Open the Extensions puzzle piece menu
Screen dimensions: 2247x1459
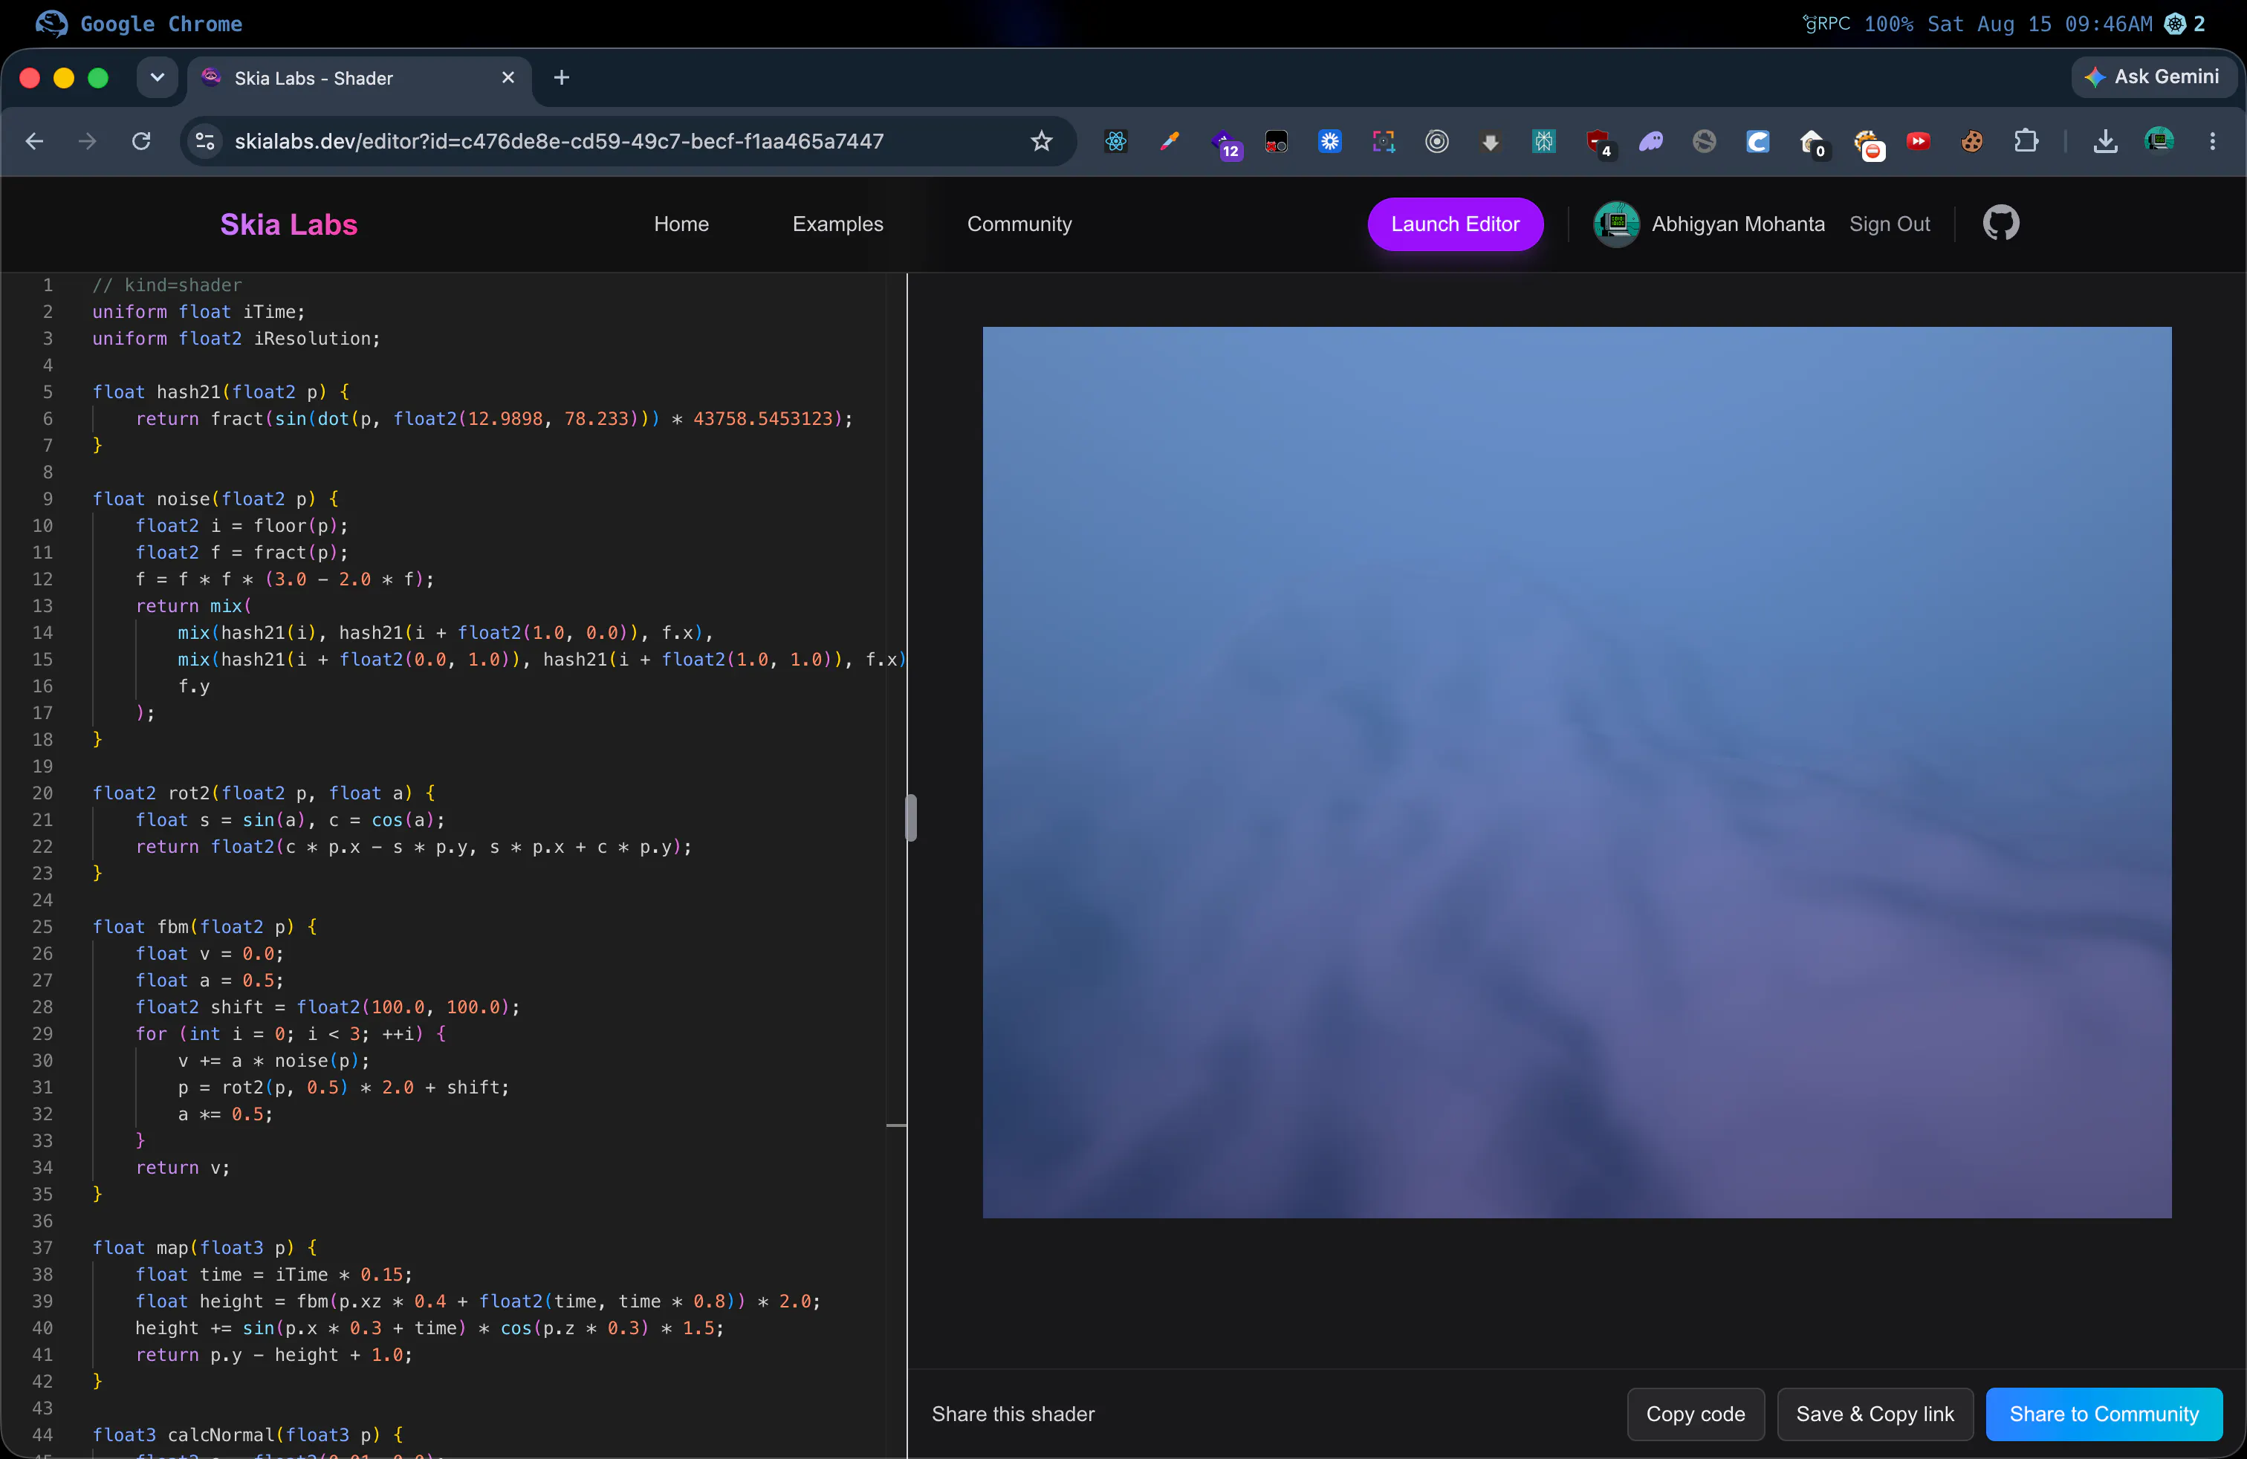[x=2025, y=142]
